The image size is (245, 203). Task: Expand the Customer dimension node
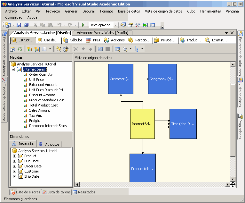point(14,171)
